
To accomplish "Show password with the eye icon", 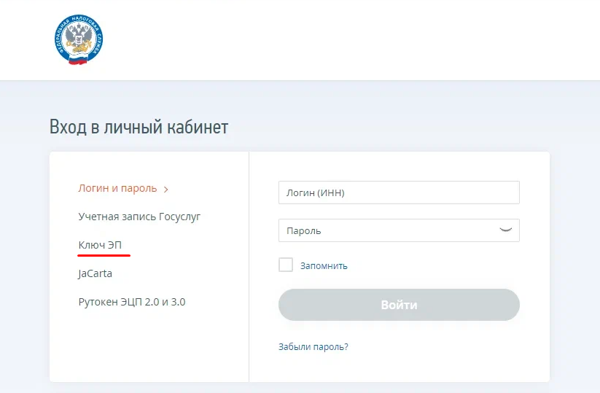I will click(505, 230).
